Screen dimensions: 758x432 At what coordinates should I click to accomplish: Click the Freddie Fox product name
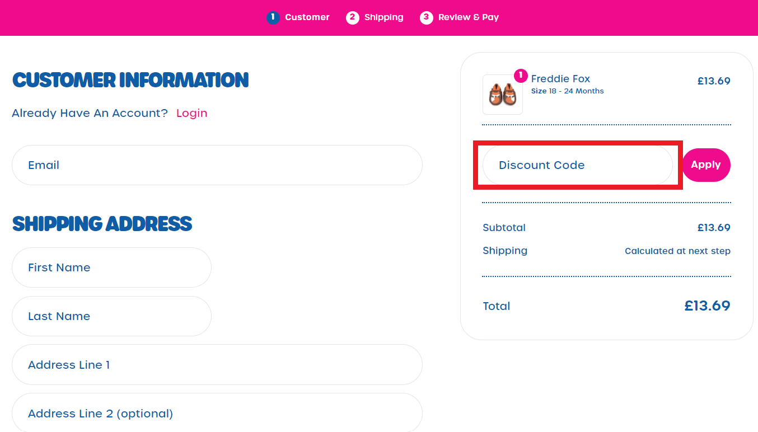560,79
